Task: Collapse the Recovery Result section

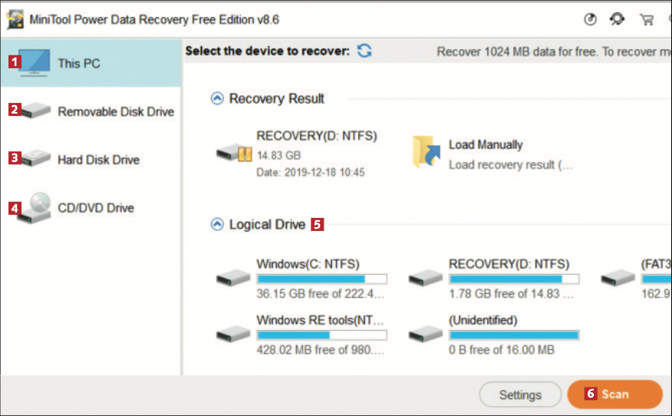Action: click(217, 98)
